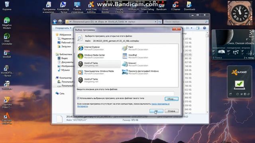Click weather gadget Омск forecast
This screenshot has width=255, height=143.
[233, 44]
